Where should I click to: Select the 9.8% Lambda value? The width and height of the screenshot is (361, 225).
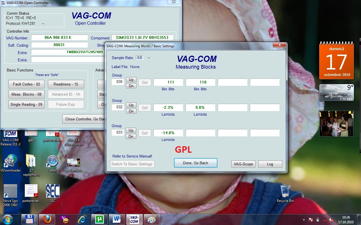200,107
